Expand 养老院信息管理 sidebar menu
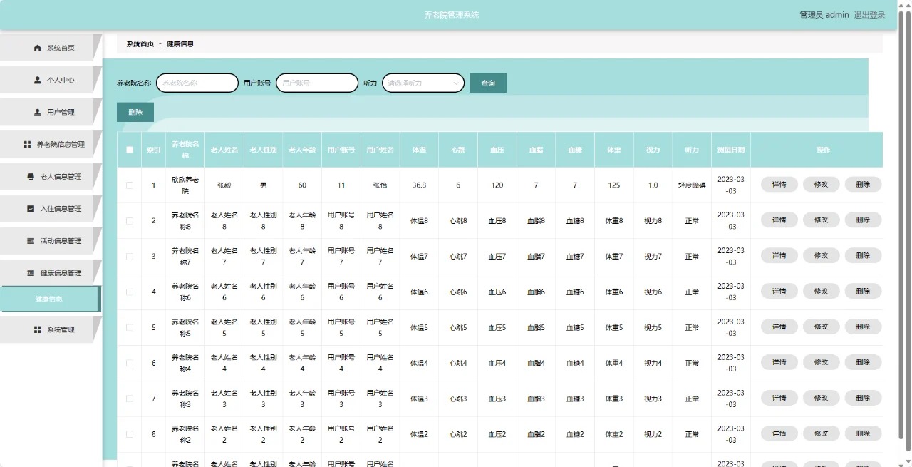Viewport: 912px width, 467px height. 51,144
